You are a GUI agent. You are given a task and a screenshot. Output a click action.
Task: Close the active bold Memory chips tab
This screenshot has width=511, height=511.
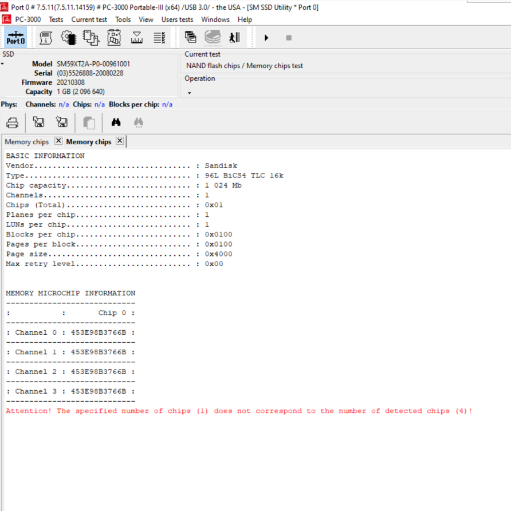(x=120, y=141)
